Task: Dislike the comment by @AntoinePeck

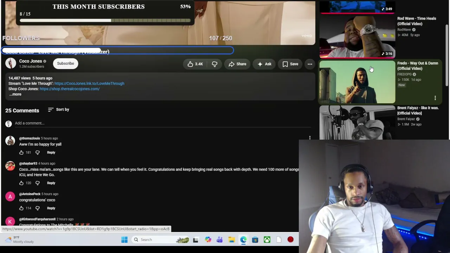Action: tap(38, 208)
